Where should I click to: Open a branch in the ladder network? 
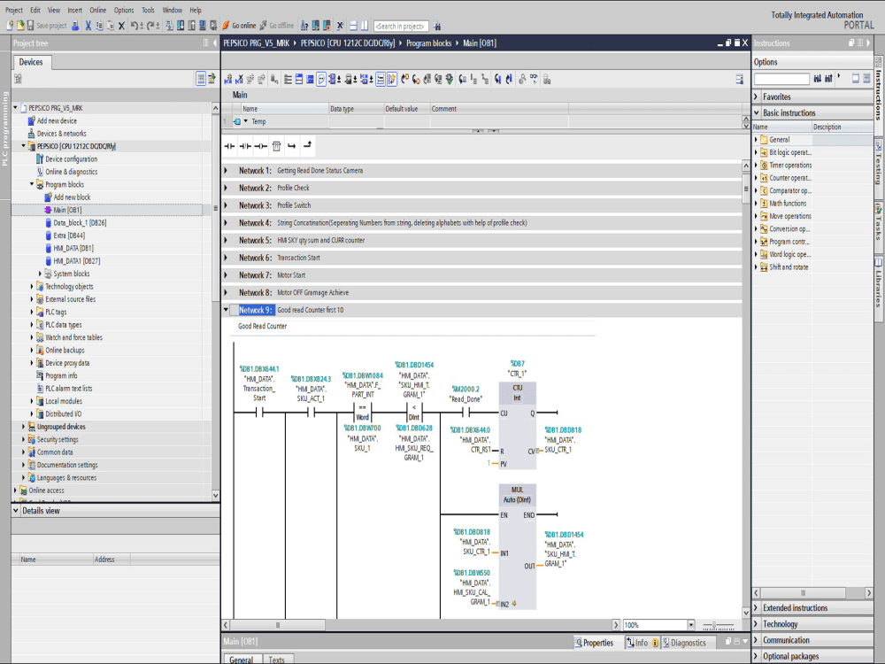point(293,146)
